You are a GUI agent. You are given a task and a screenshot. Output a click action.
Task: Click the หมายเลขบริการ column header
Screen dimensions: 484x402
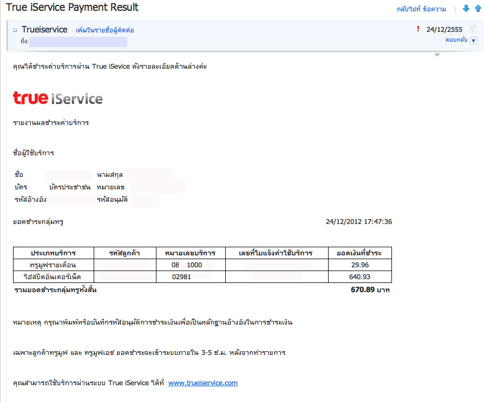point(191,253)
